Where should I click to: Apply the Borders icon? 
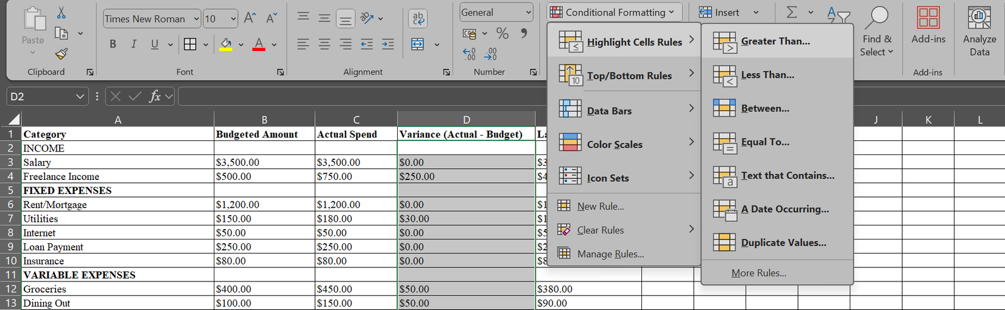190,44
